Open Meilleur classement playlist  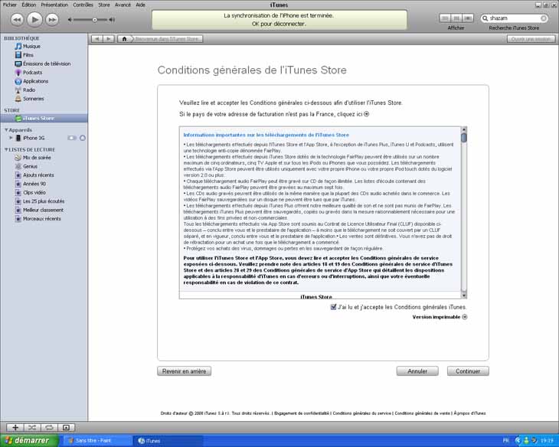point(44,210)
